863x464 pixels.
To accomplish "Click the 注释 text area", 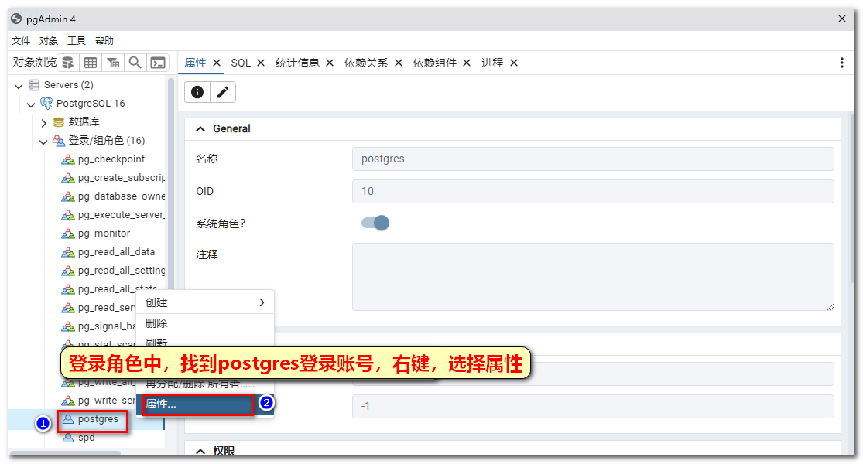I will pyautogui.click(x=592, y=276).
